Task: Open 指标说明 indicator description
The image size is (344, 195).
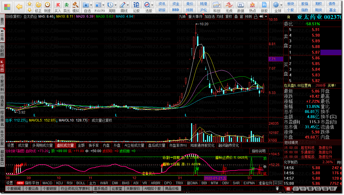Action: tap(259, 151)
